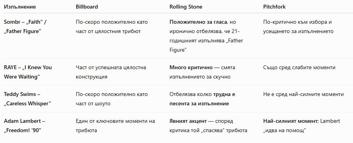Click Pitchfork review text for Sombr
The width and height of the screenshot is (353, 143).
(x=298, y=27)
